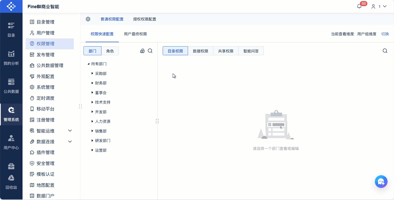Switch to 数据权限 segment
Screen dimensions: 394x200
tap(201, 51)
